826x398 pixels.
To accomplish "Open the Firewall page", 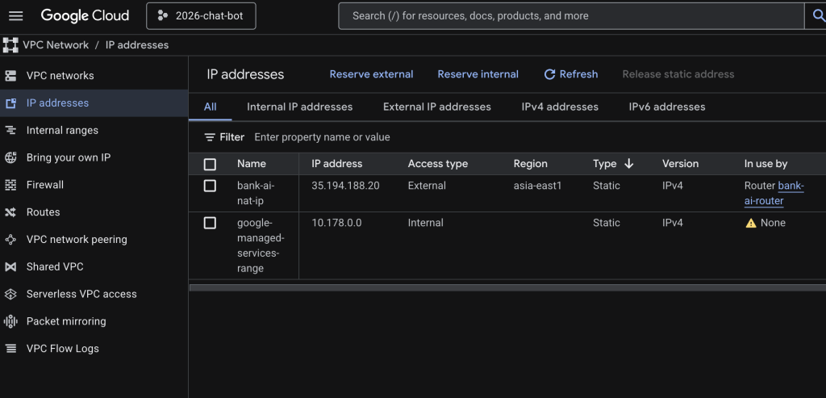I will pyautogui.click(x=45, y=185).
